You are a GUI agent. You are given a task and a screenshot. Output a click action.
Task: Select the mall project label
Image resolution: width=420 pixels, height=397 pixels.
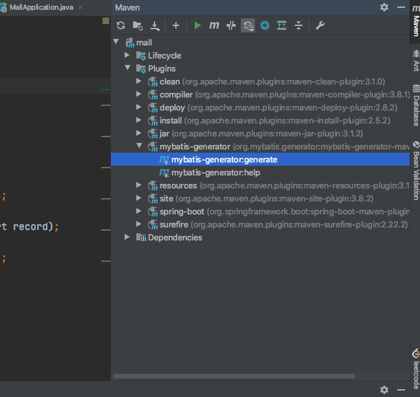click(144, 43)
